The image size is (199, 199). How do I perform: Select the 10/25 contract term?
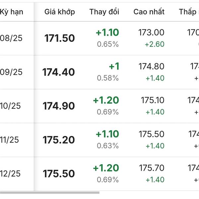click(10, 106)
